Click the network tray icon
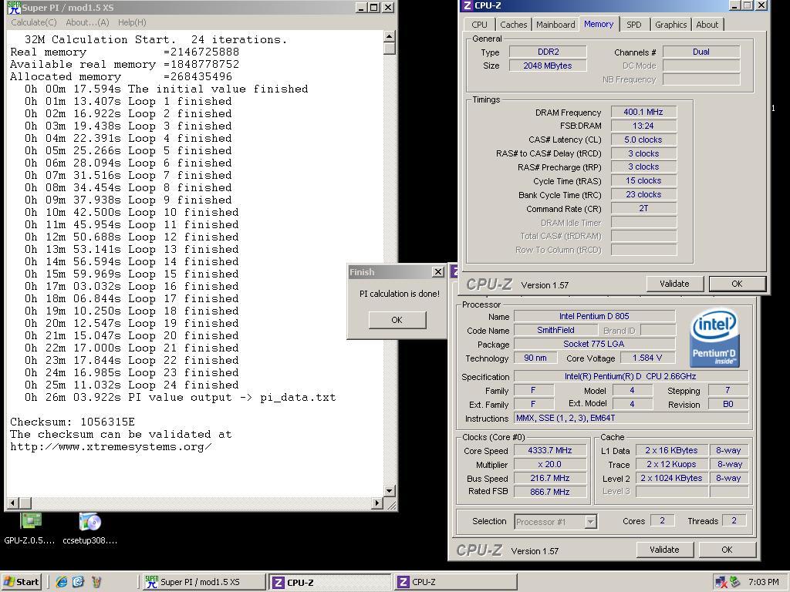Image resolution: width=790 pixels, height=592 pixels. (721, 582)
